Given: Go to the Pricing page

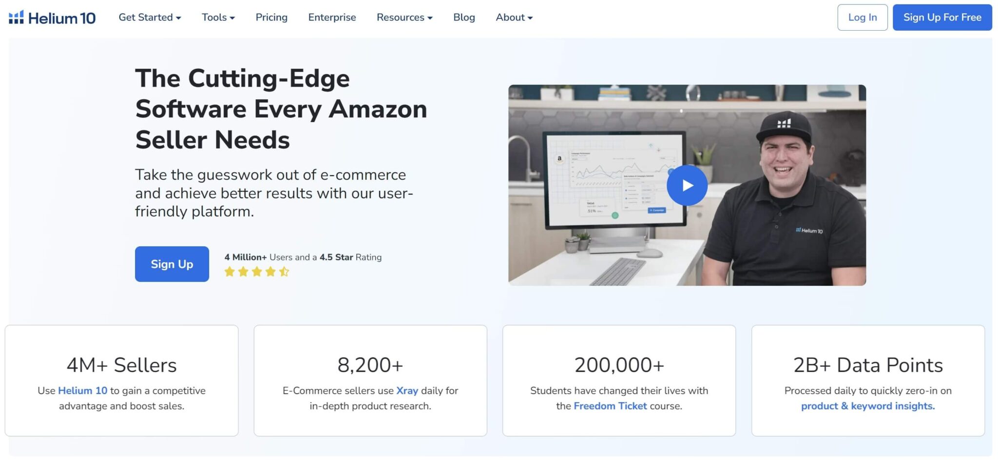Looking at the screenshot, I should (x=271, y=18).
